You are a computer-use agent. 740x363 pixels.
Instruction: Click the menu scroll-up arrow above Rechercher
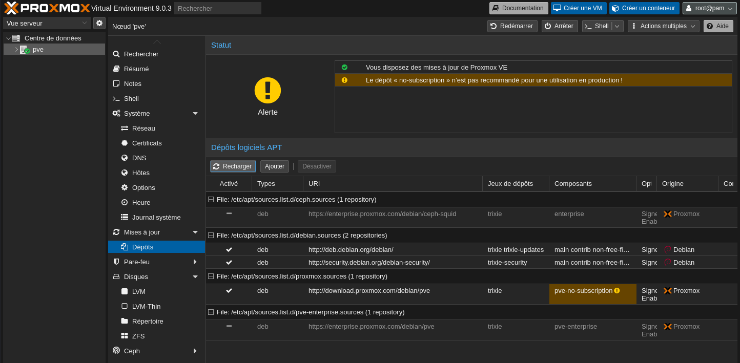(157, 42)
